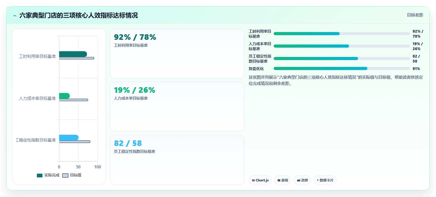Viewport: 436px width, 197px height.
Task: Click the 人力成本率目标基准 progress bar
Action: click(x=342, y=46)
